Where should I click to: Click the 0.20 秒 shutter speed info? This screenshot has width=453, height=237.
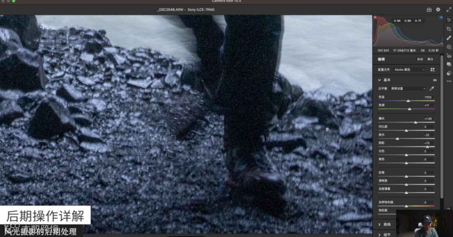pyautogui.click(x=434, y=50)
